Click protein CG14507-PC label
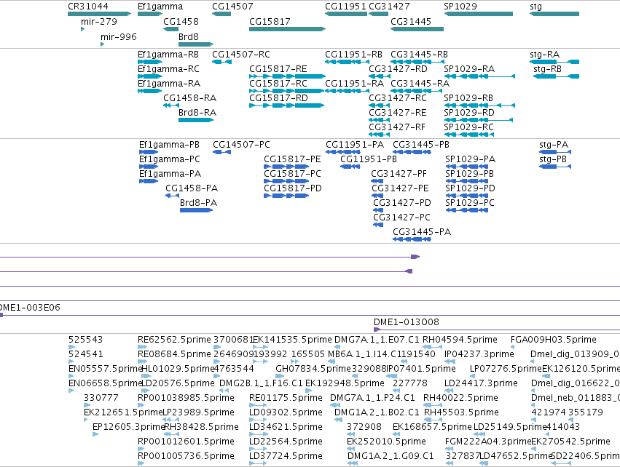The width and height of the screenshot is (620, 467). click(241, 145)
